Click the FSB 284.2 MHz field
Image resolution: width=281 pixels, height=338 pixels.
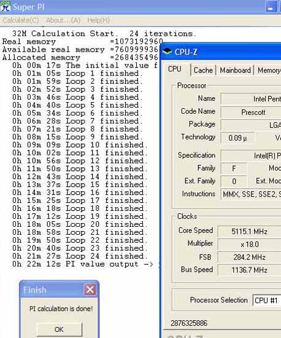(249, 257)
